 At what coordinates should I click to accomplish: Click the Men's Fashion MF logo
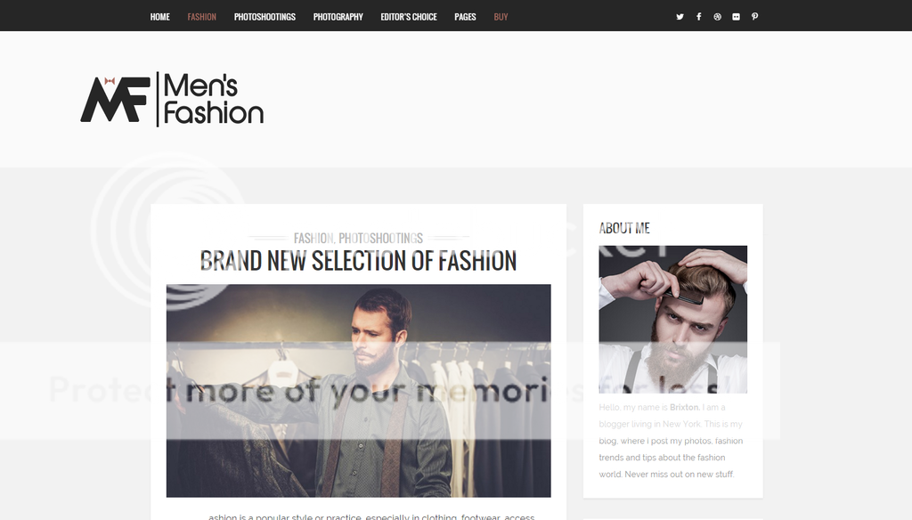coord(172,99)
